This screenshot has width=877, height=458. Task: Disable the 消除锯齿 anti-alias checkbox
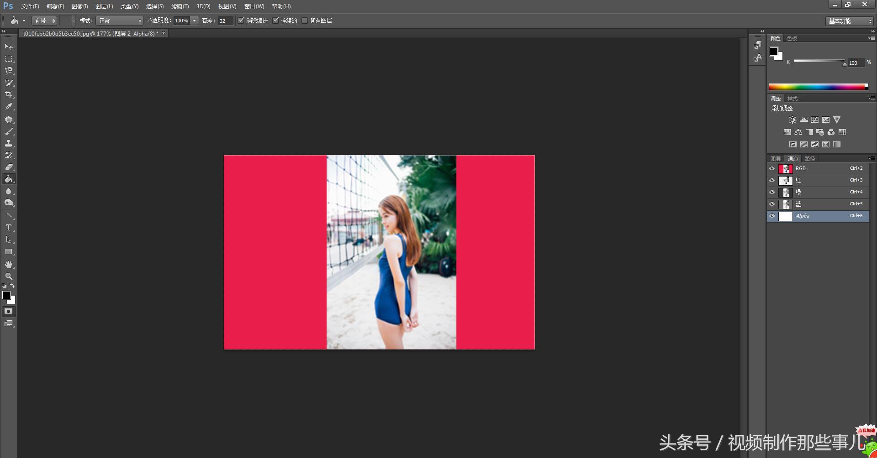[241, 21]
